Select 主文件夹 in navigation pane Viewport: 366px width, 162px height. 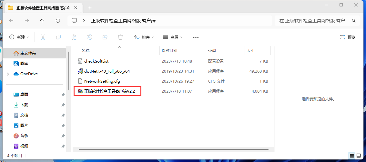pyautogui.click(x=35, y=53)
